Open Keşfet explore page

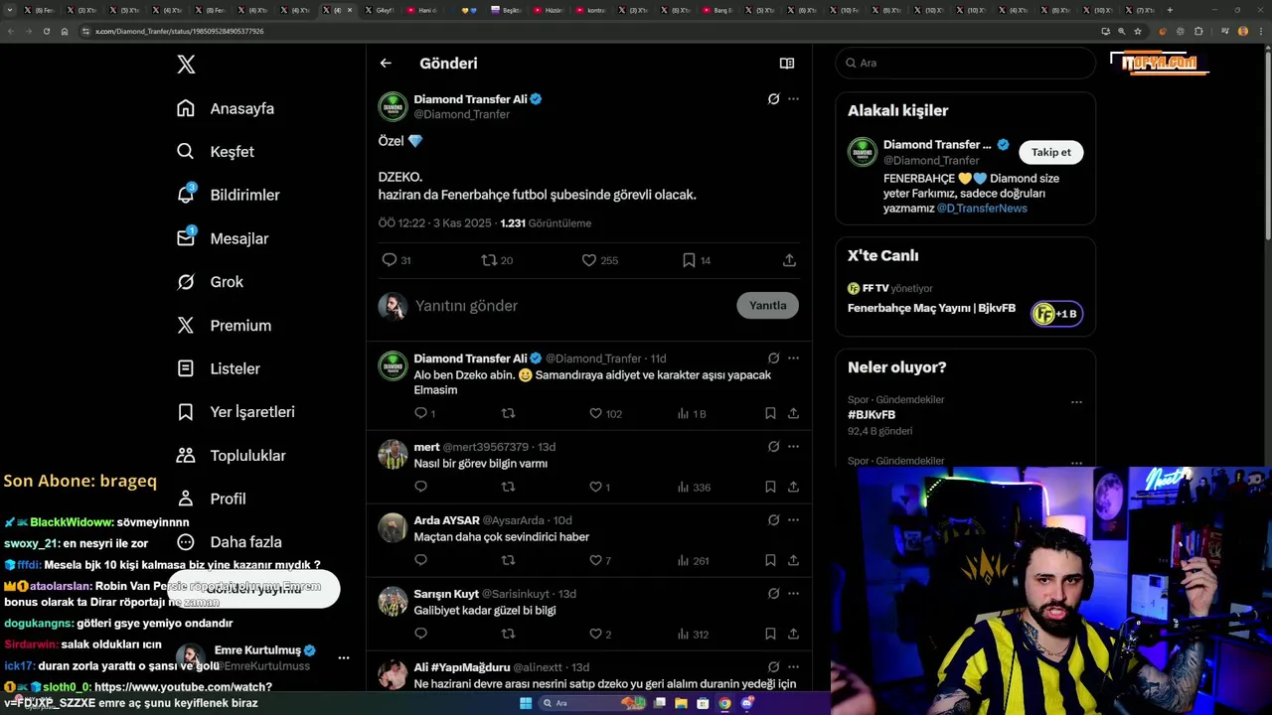(x=215, y=152)
